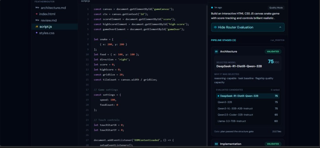
Task: Click the CSS icon beside styles.css
Action: [37, 33]
